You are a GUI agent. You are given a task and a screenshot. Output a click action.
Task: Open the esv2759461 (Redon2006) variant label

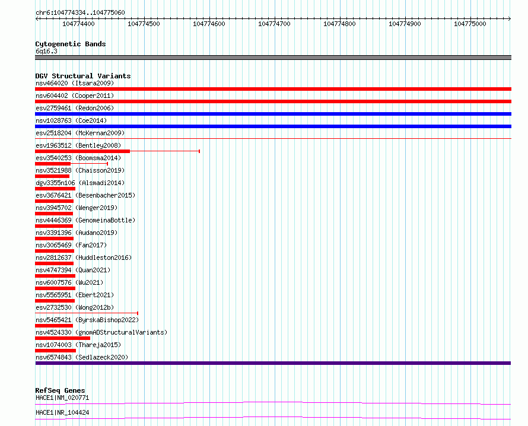(x=75, y=108)
